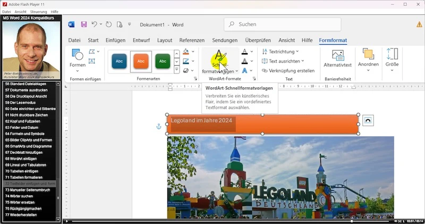Click the Shape Outline pen icon
This screenshot has width=425, height=224.
[x=186, y=61]
